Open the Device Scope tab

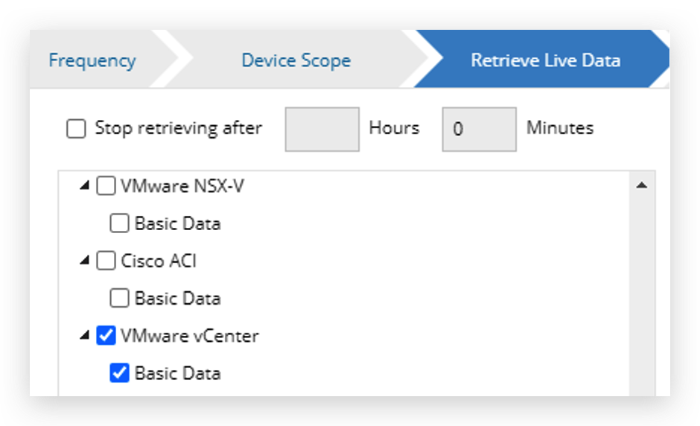(x=296, y=60)
